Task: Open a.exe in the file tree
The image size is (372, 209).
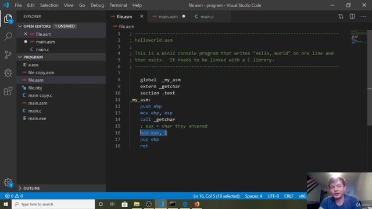Action: point(61,64)
